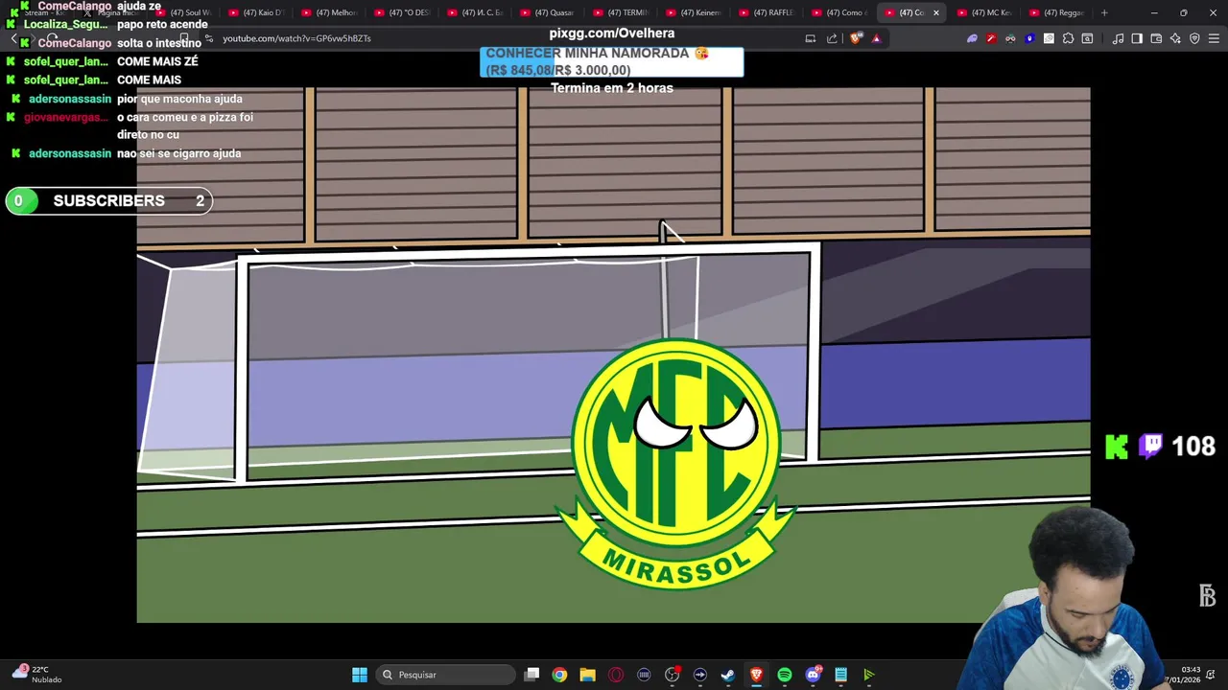1228x690 pixels.
Task: Click the Pesquisar taskbar search box
Action: (445, 675)
